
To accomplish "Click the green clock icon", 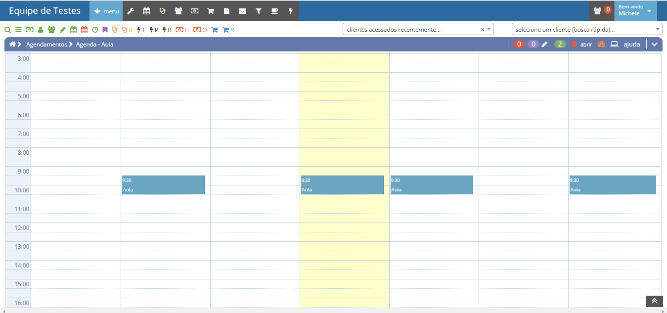I will [95, 30].
